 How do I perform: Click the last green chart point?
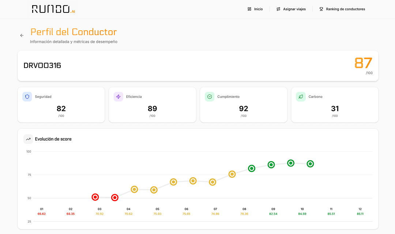pos(311,164)
